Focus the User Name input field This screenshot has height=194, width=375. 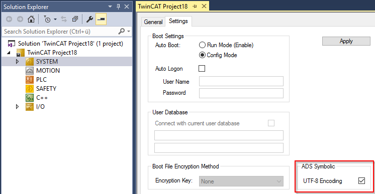pyautogui.click(x=241, y=81)
